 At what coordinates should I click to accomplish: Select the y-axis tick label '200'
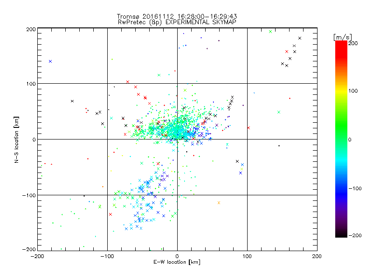tap(31, 29)
